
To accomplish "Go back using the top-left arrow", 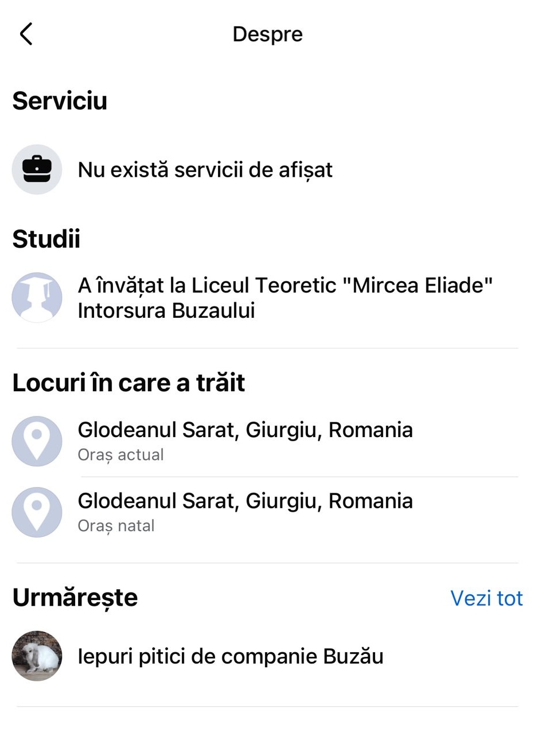I will click(26, 34).
